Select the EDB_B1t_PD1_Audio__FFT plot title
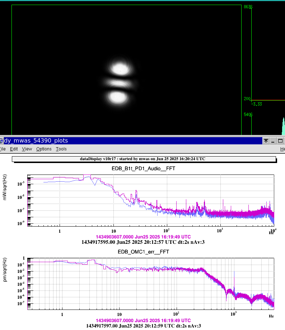The width and height of the screenshot is (285, 330). 144,168
